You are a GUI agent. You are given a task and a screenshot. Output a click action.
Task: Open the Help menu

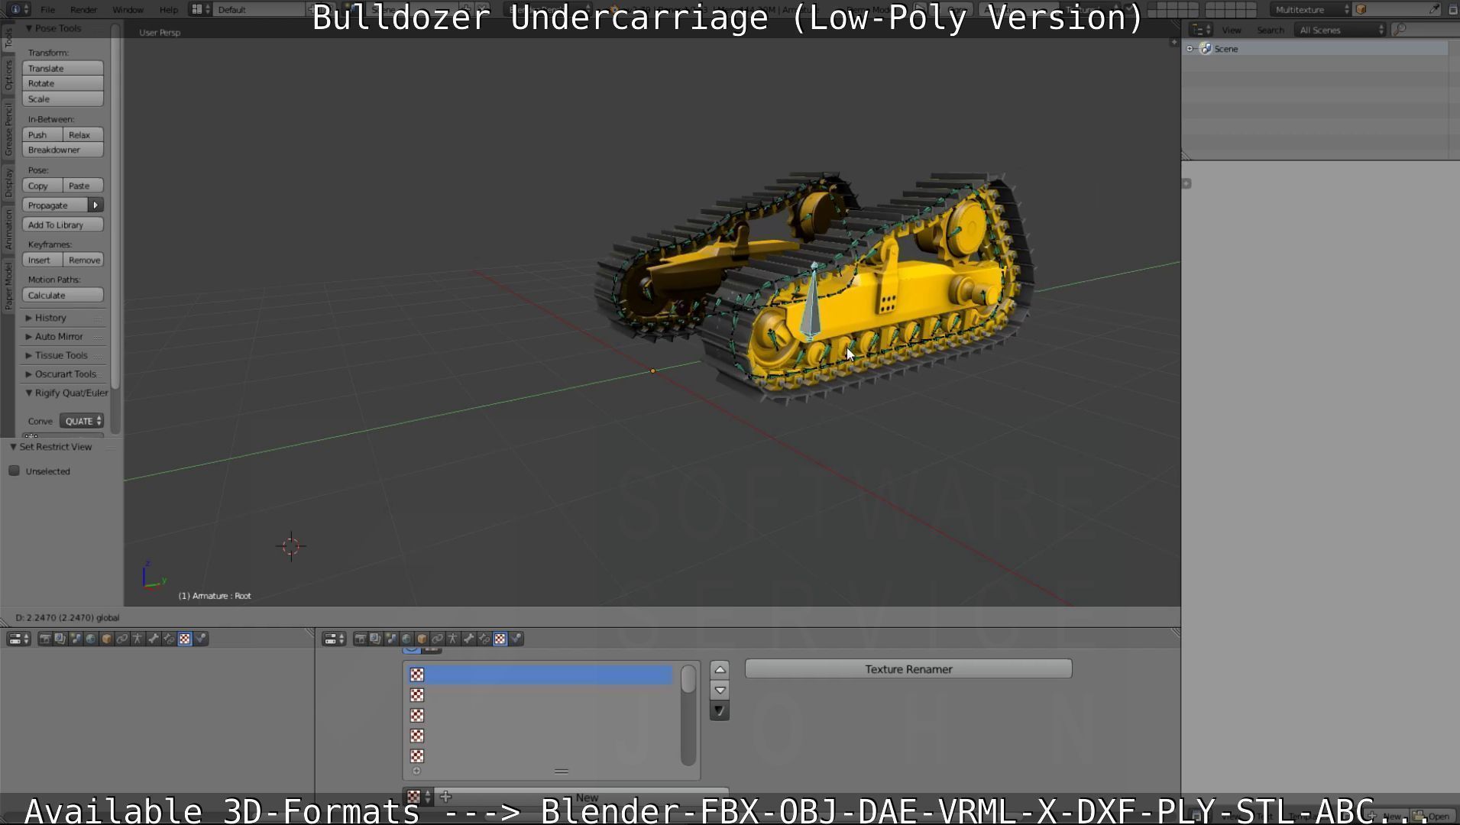(169, 10)
